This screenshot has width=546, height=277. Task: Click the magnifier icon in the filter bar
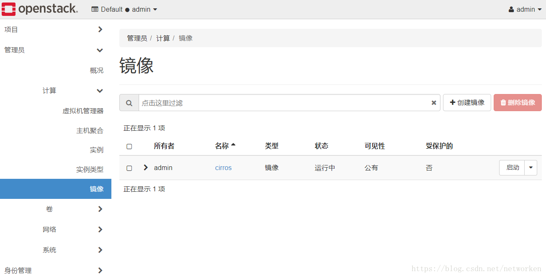[x=129, y=102]
